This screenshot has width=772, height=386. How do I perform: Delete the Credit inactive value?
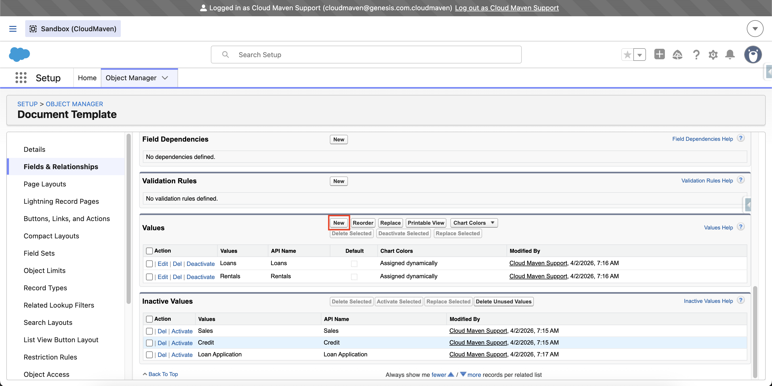click(x=162, y=343)
